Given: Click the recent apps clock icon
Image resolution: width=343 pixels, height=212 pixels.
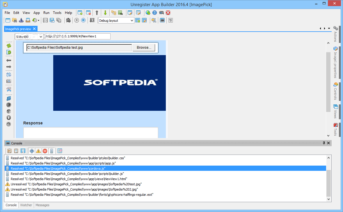Looking at the screenshot, I should 35,20.
